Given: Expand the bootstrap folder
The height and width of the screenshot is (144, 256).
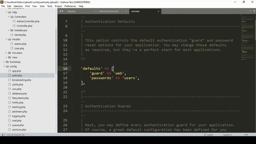Looking at the screenshot, I should [x=4, y=62].
